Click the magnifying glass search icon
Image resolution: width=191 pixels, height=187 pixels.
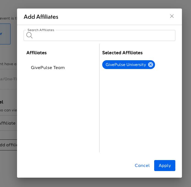[x=29, y=35]
